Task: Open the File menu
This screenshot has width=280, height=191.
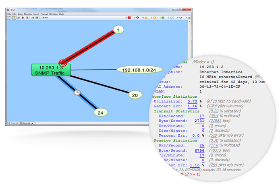Action: point(9,14)
